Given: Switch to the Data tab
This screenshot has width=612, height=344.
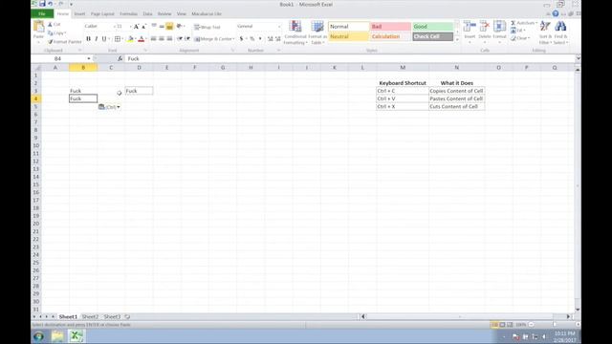Looking at the screenshot, I should tap(147, 13).
